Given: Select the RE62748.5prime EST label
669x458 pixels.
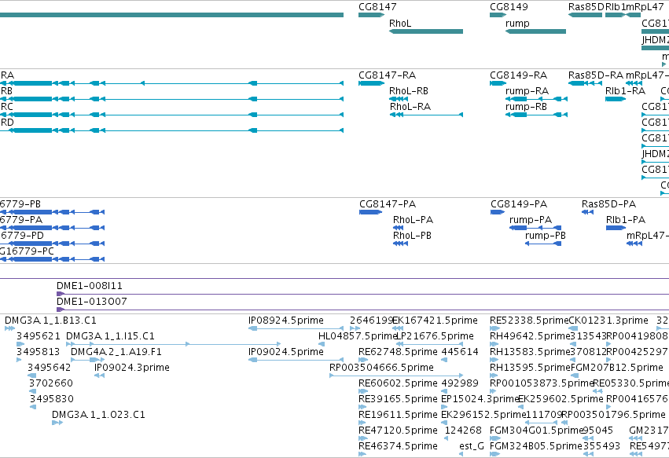Looking at the screenshot, I should click(398, 352).
